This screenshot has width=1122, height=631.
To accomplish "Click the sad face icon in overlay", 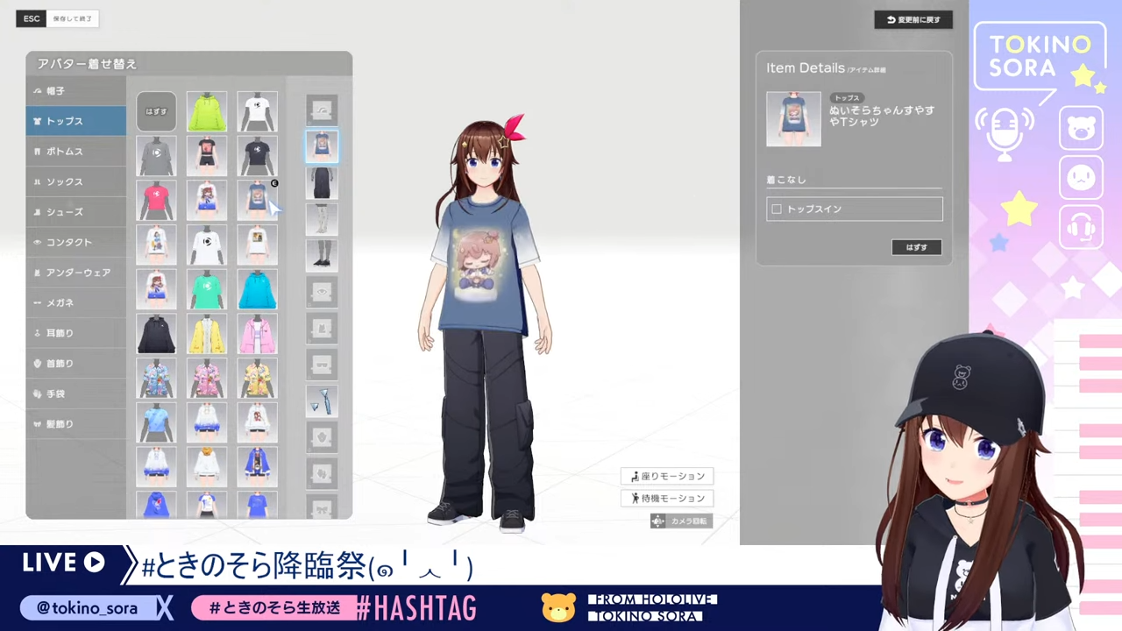I will click(x=1082, y=178).
